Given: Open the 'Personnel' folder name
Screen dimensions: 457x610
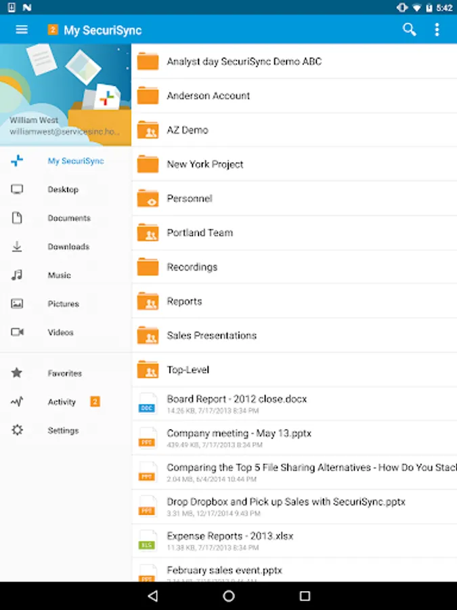Looking at the screenshot, I should click(190, 199).
